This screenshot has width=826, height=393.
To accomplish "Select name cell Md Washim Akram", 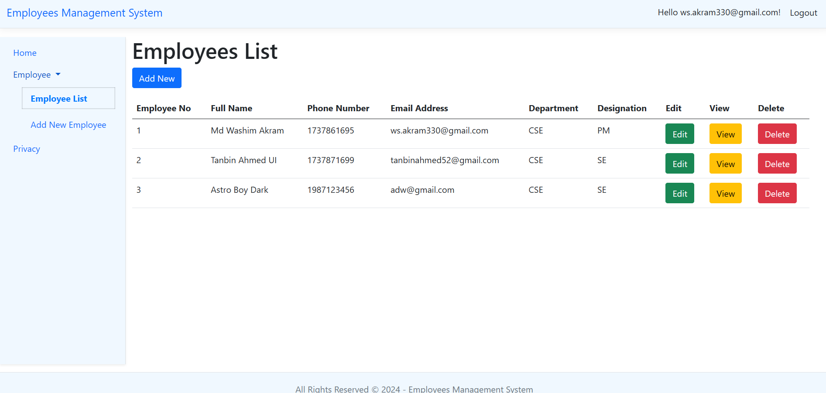I will [x=247, y=130].
